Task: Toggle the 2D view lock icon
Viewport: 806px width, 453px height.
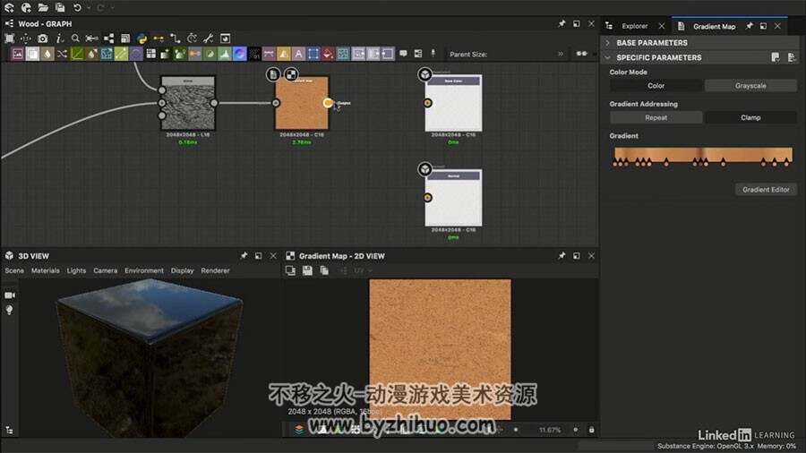Action: pos(591,430)
